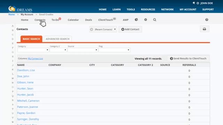The image size is (223, 125).
Task: Open the Calendar tab
Action: tap(73, 20)
